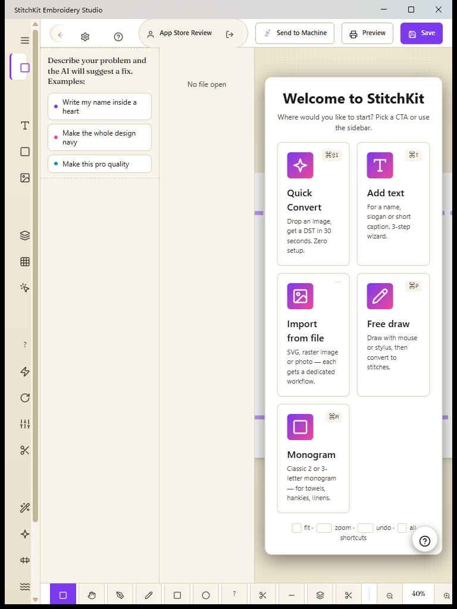This screenshot has height=609, width=457.
Task: Select the pen nib tool in bottom toolbar
Action: 120,595
